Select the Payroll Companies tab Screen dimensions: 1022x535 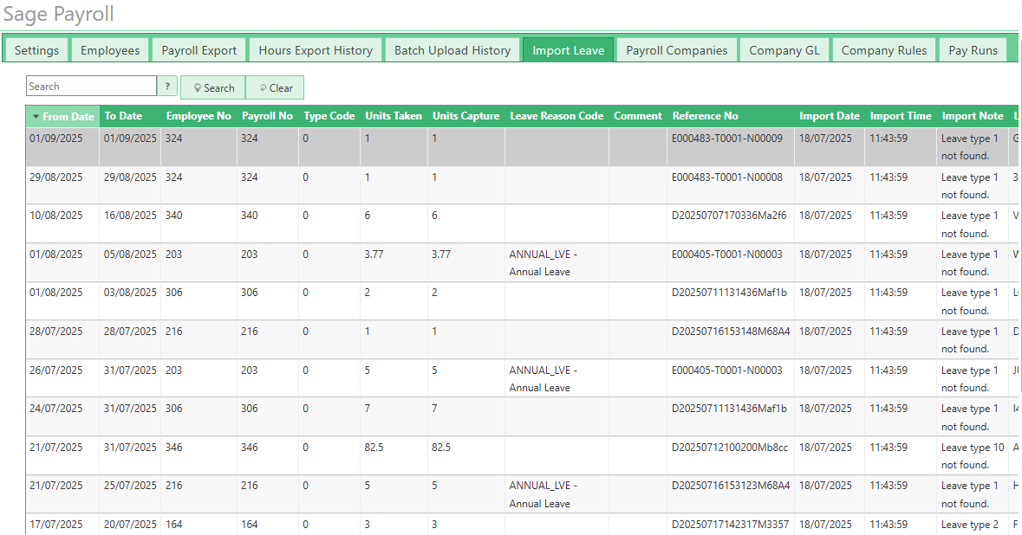[677, 50]
